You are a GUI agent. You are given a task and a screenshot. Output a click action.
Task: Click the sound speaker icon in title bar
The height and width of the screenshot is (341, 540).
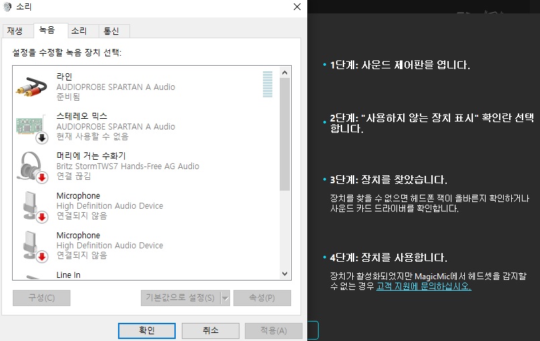7,7
